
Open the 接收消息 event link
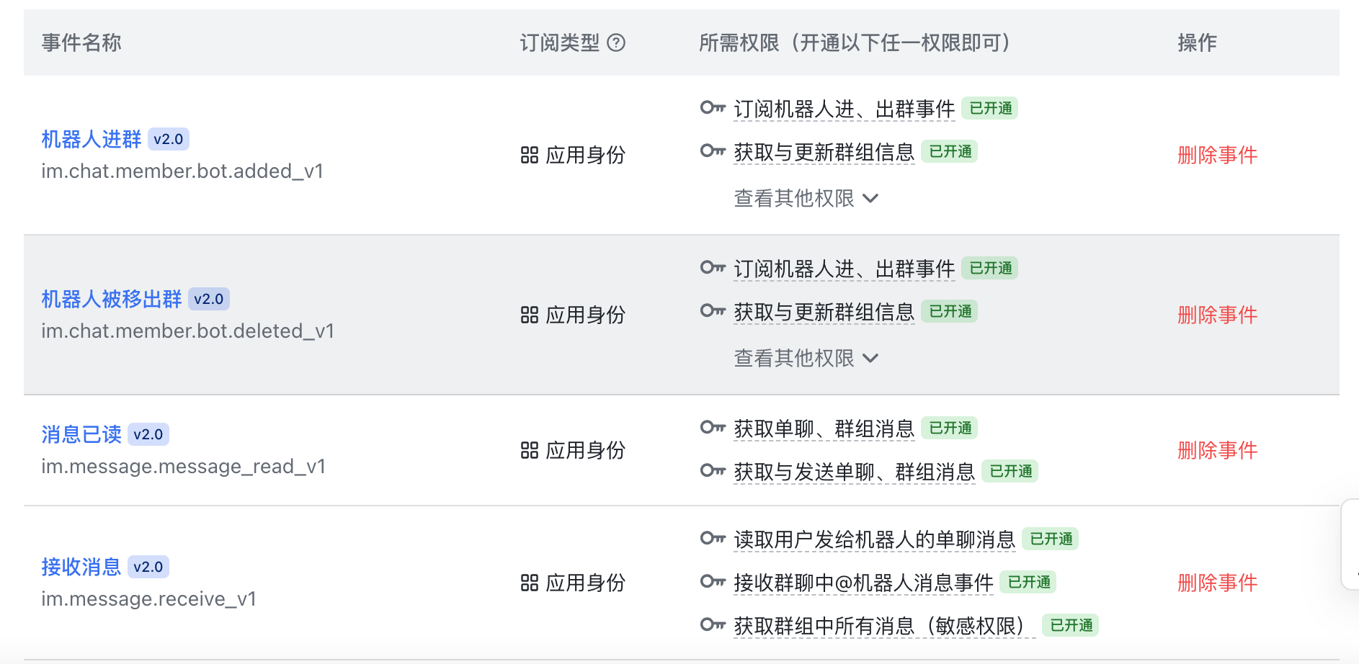[x=81, y=567]
